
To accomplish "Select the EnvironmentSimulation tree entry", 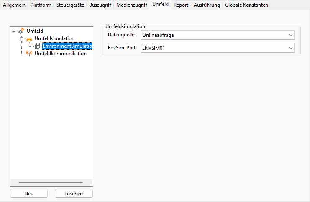I will [x=67, y=46].
